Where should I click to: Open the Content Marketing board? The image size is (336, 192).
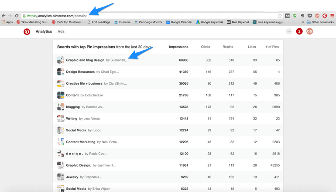click(81, 142)
